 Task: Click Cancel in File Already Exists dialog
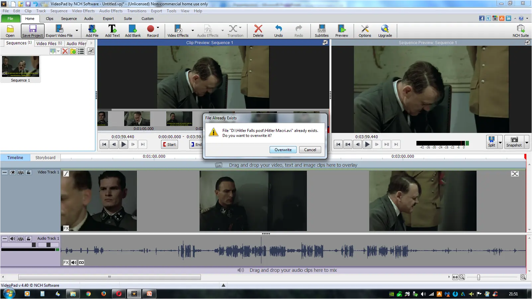coord(310,150)
